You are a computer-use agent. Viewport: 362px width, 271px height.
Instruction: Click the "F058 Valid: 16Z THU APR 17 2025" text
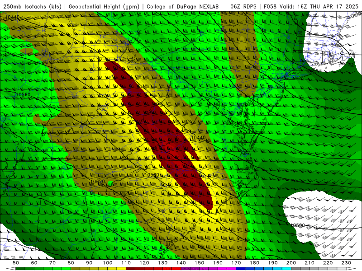311,6
